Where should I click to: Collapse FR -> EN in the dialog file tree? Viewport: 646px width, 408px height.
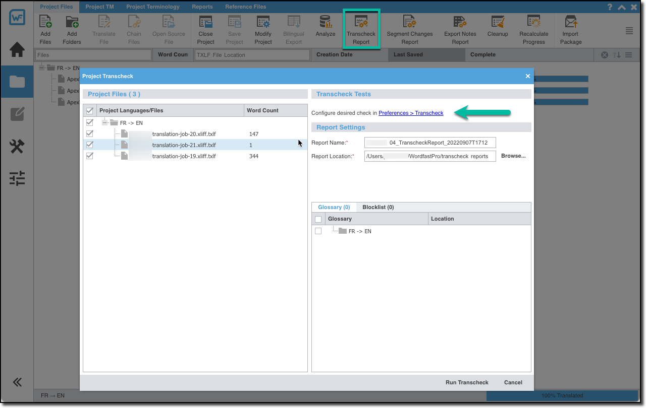point(105,123)
